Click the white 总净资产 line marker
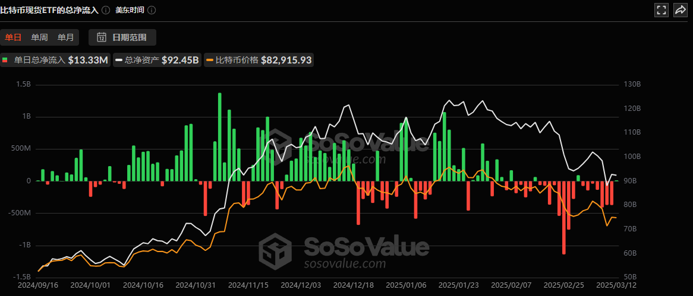693x296 pixels. pos(119,61)
